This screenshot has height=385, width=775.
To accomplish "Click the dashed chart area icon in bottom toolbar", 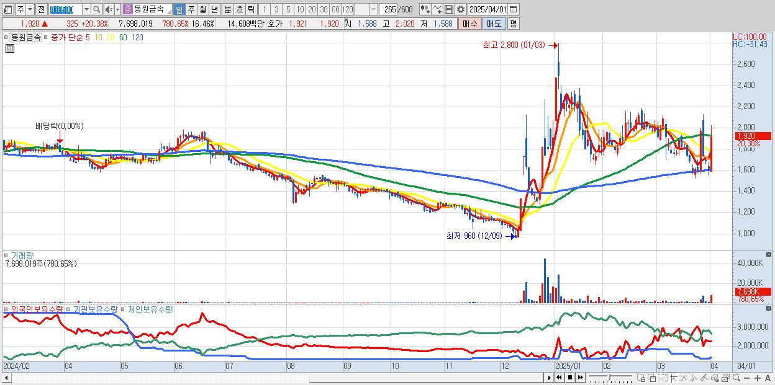I will (x=663, y=378).
